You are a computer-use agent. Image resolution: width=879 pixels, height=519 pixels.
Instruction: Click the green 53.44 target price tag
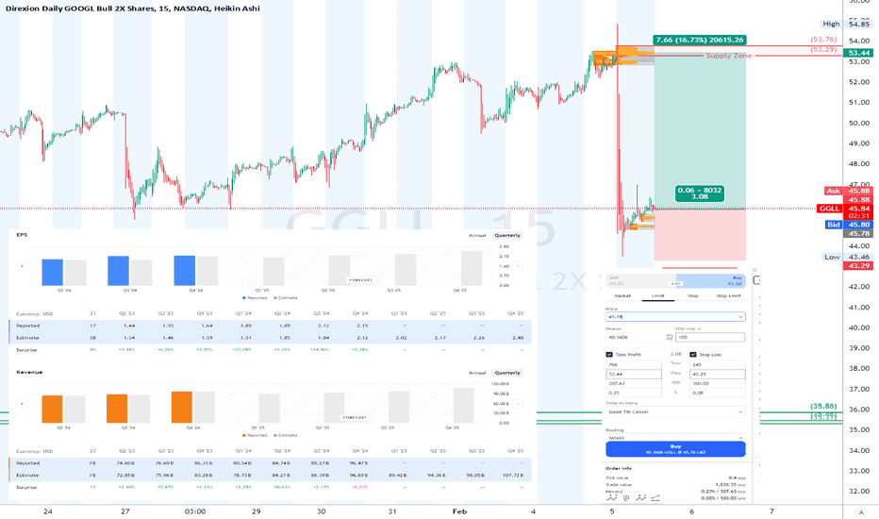click(x=859, y=53)
